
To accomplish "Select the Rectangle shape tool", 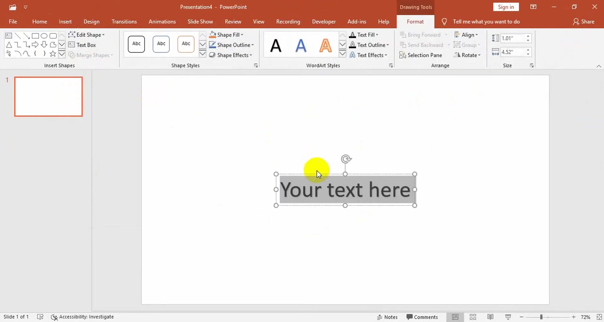I will [35, 36].
